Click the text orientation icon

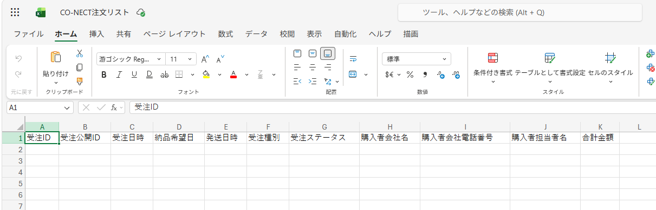[x=328, y=82]
